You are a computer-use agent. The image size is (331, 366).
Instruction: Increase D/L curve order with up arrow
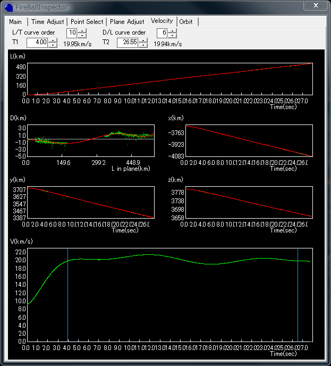point(172,30)
